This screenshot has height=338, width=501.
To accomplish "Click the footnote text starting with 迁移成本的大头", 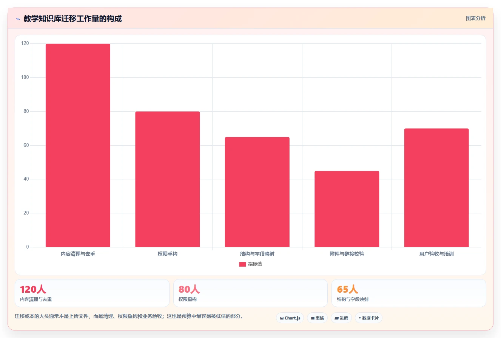I will click(129, 316).
